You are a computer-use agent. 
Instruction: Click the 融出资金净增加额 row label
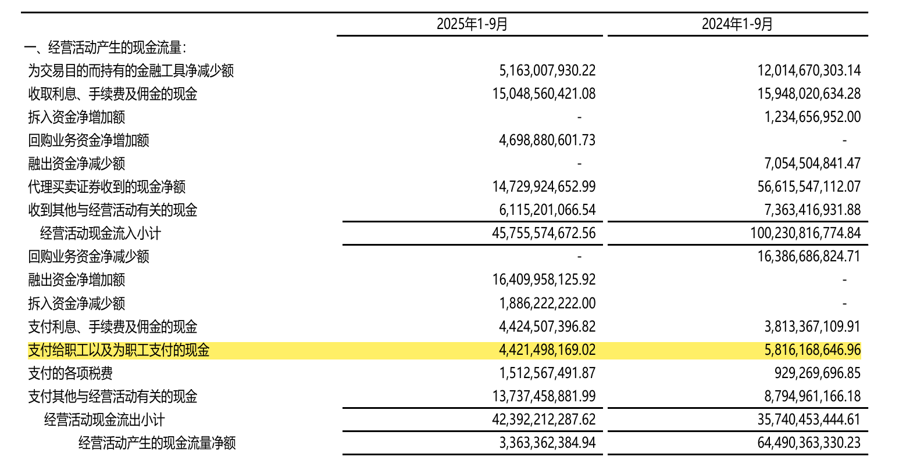[77, 280]
